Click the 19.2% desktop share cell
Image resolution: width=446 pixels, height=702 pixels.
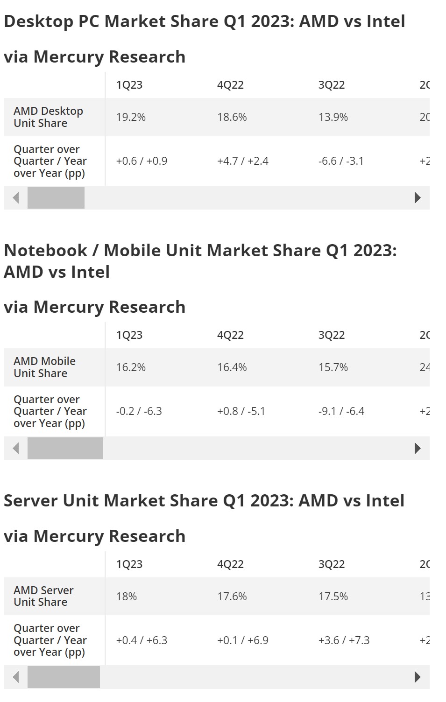131,117
